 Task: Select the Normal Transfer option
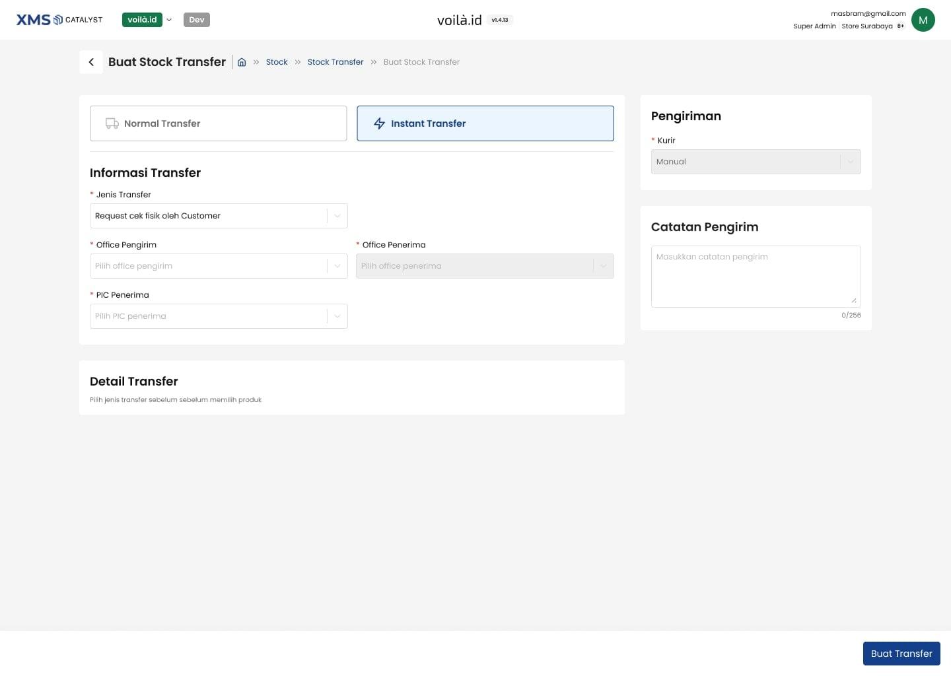[x=218, y=123]
